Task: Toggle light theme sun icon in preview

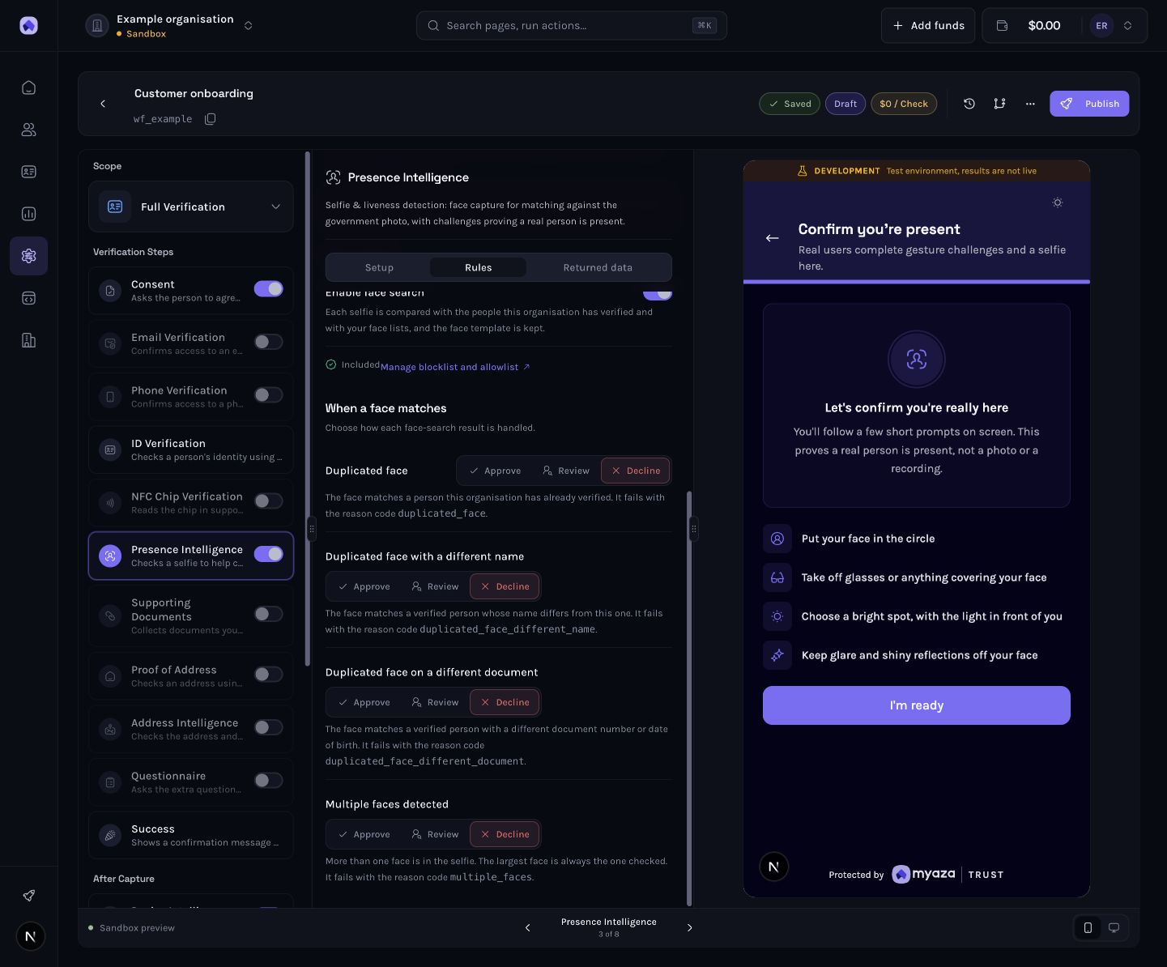Action: (x=1057, y=202)
